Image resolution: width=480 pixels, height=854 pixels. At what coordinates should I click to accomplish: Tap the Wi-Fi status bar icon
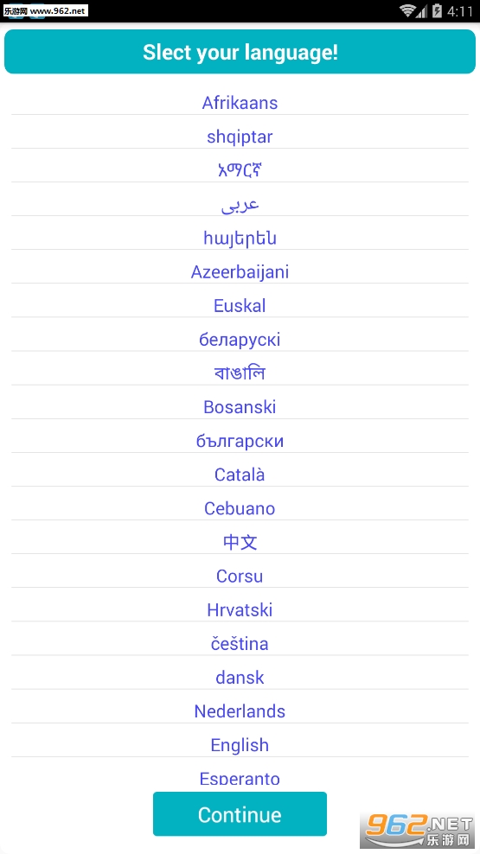click(x=407, y=11)
